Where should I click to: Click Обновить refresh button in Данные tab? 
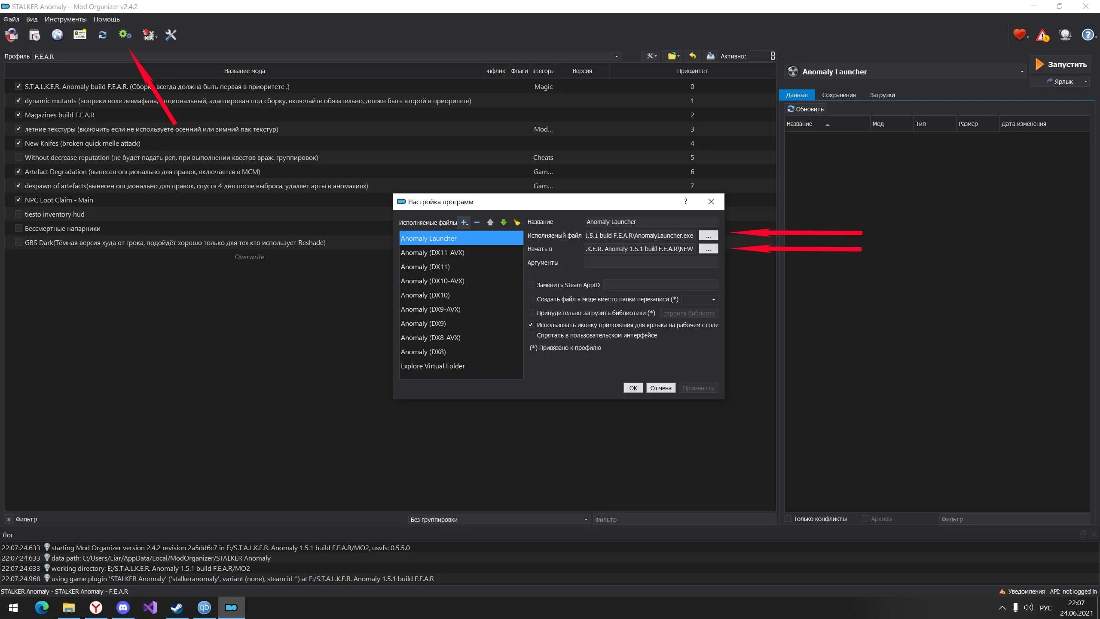click(x=806, y=109)
